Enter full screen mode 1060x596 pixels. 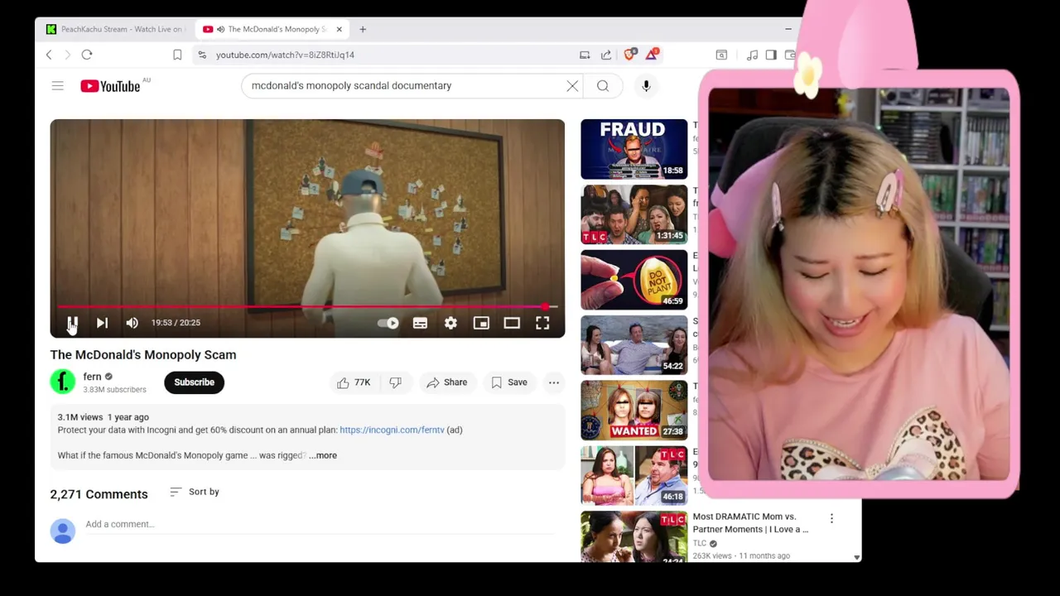coord(542,323)
